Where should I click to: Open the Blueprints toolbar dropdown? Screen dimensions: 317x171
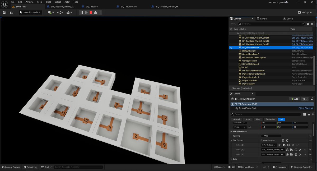(x=60, y=12)
